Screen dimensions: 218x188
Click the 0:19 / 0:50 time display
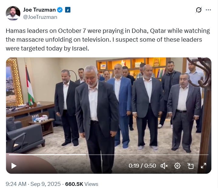point(142,166)
